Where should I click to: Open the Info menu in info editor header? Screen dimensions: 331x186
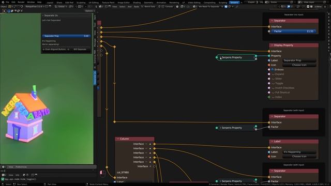tap(17, 175)
